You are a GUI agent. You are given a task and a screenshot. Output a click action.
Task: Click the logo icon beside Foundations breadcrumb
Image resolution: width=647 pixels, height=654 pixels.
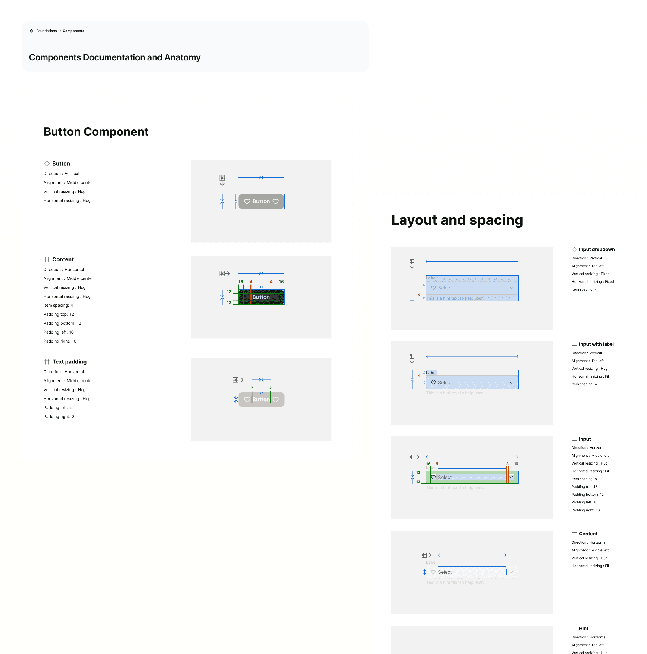coord(31,31)
